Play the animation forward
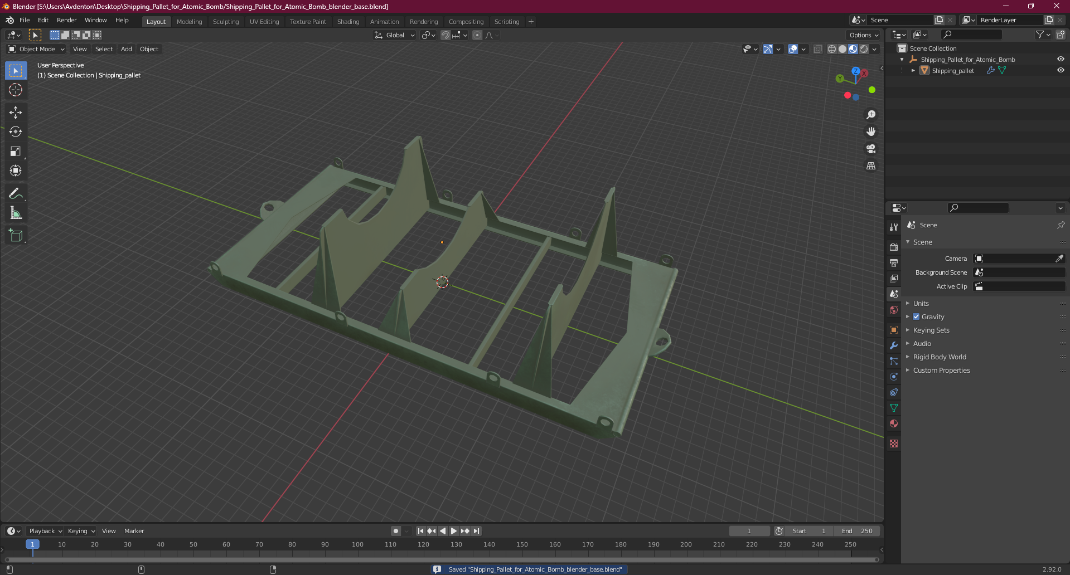The width and height of the screenshot is (1070, 575). [x=454, y=531]
